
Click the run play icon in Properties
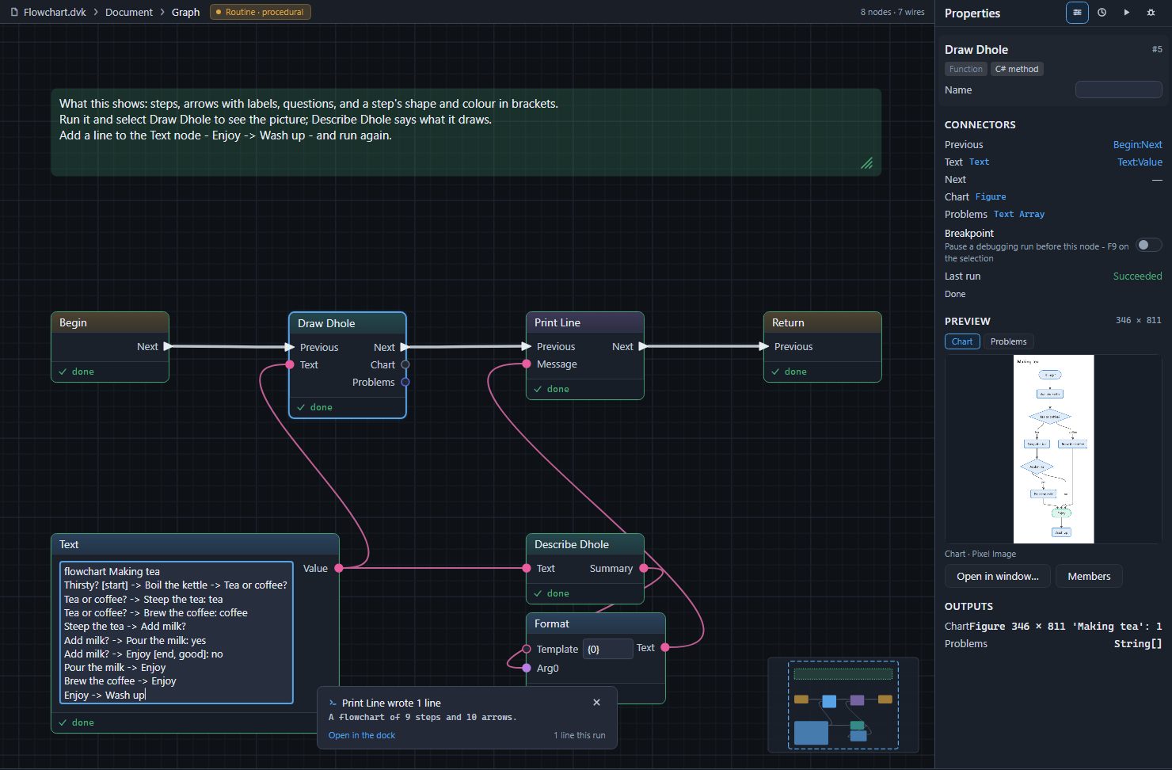pos(1126,13)
